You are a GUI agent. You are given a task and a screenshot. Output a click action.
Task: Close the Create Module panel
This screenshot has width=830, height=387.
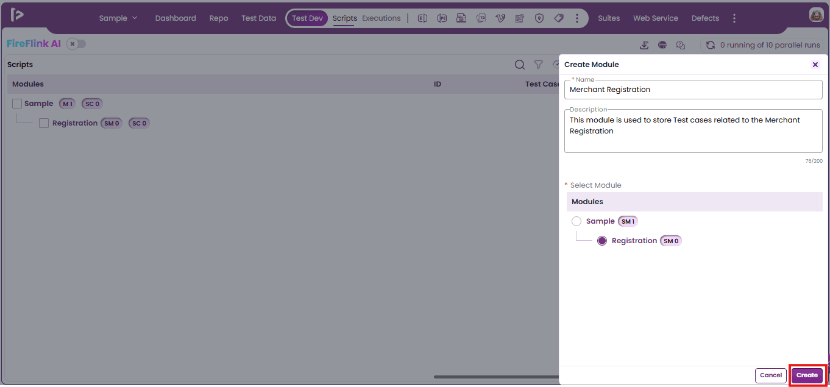point(815,65)
